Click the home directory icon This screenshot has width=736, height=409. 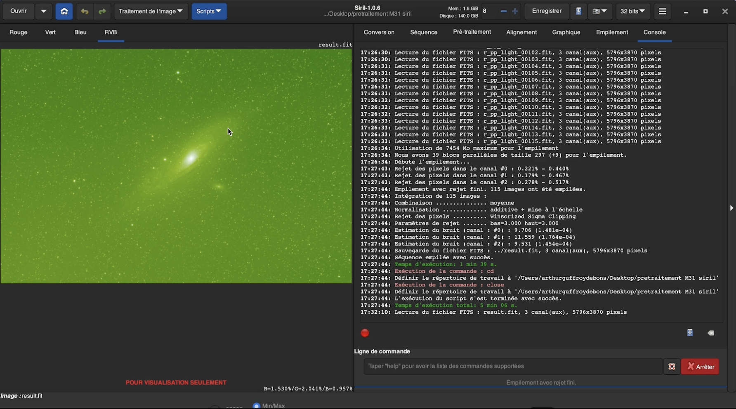[64, 11]
